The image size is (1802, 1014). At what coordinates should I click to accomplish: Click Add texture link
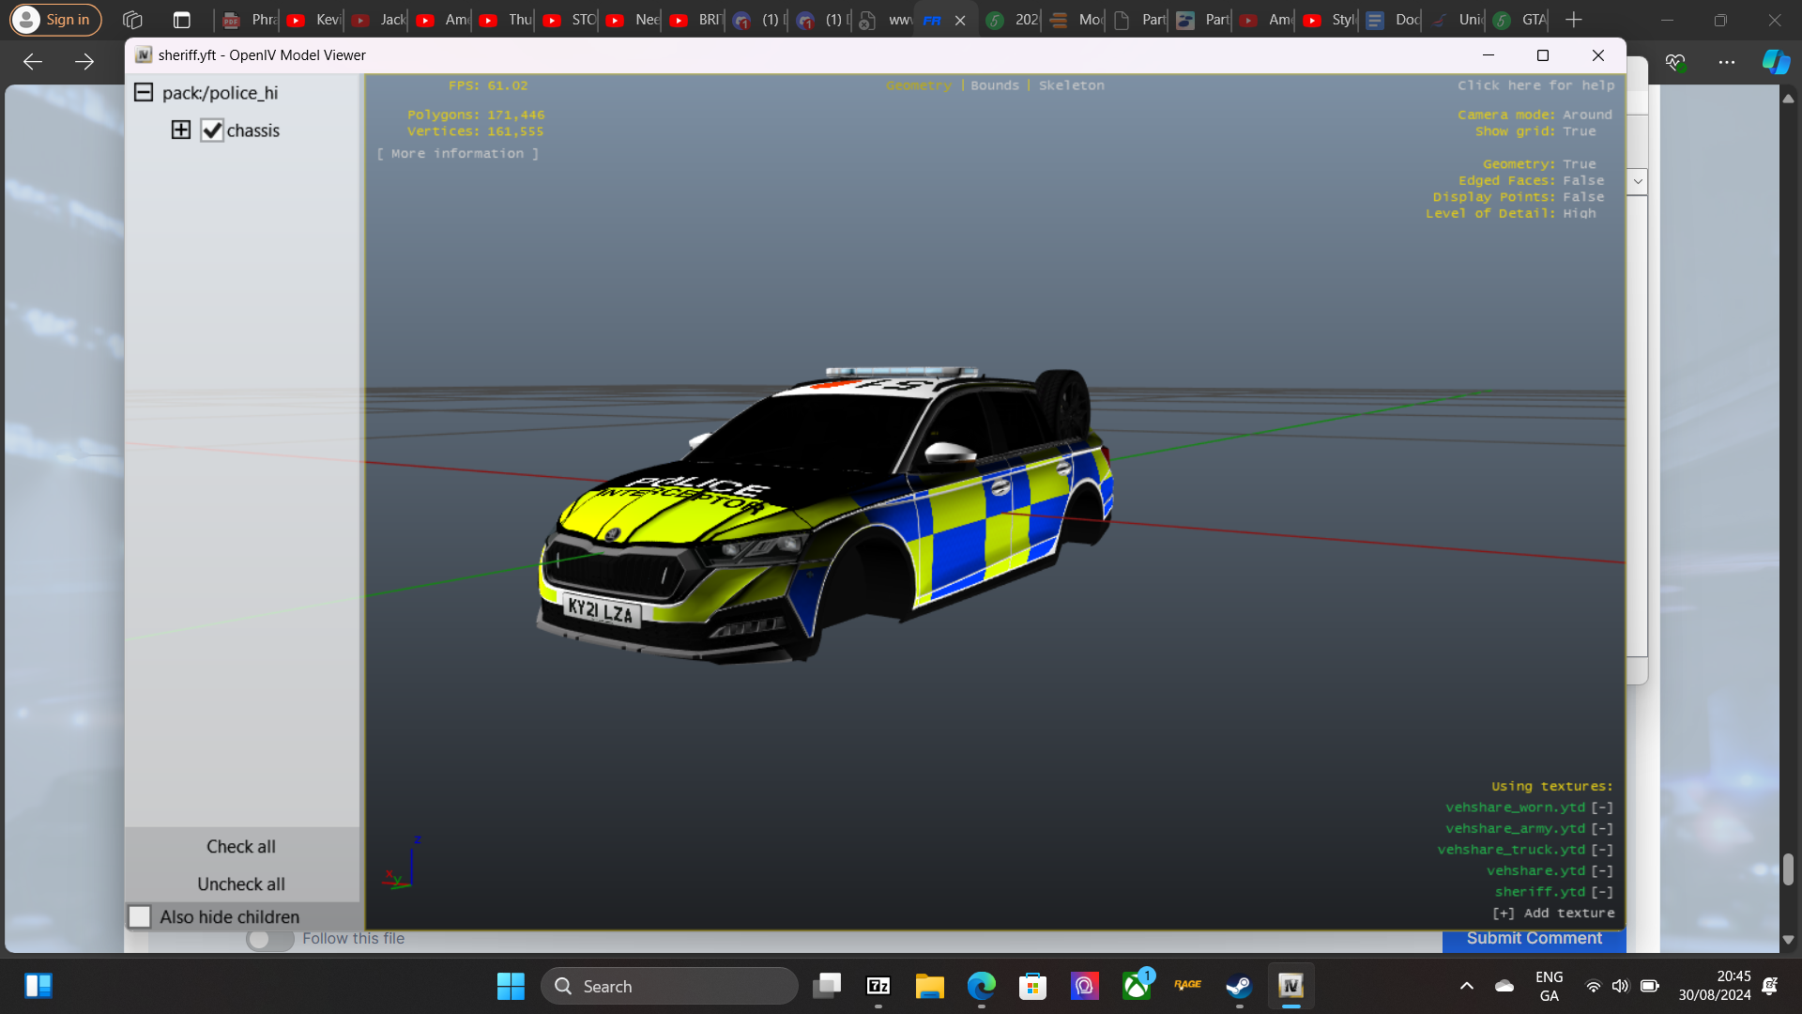coord(1553,913)
